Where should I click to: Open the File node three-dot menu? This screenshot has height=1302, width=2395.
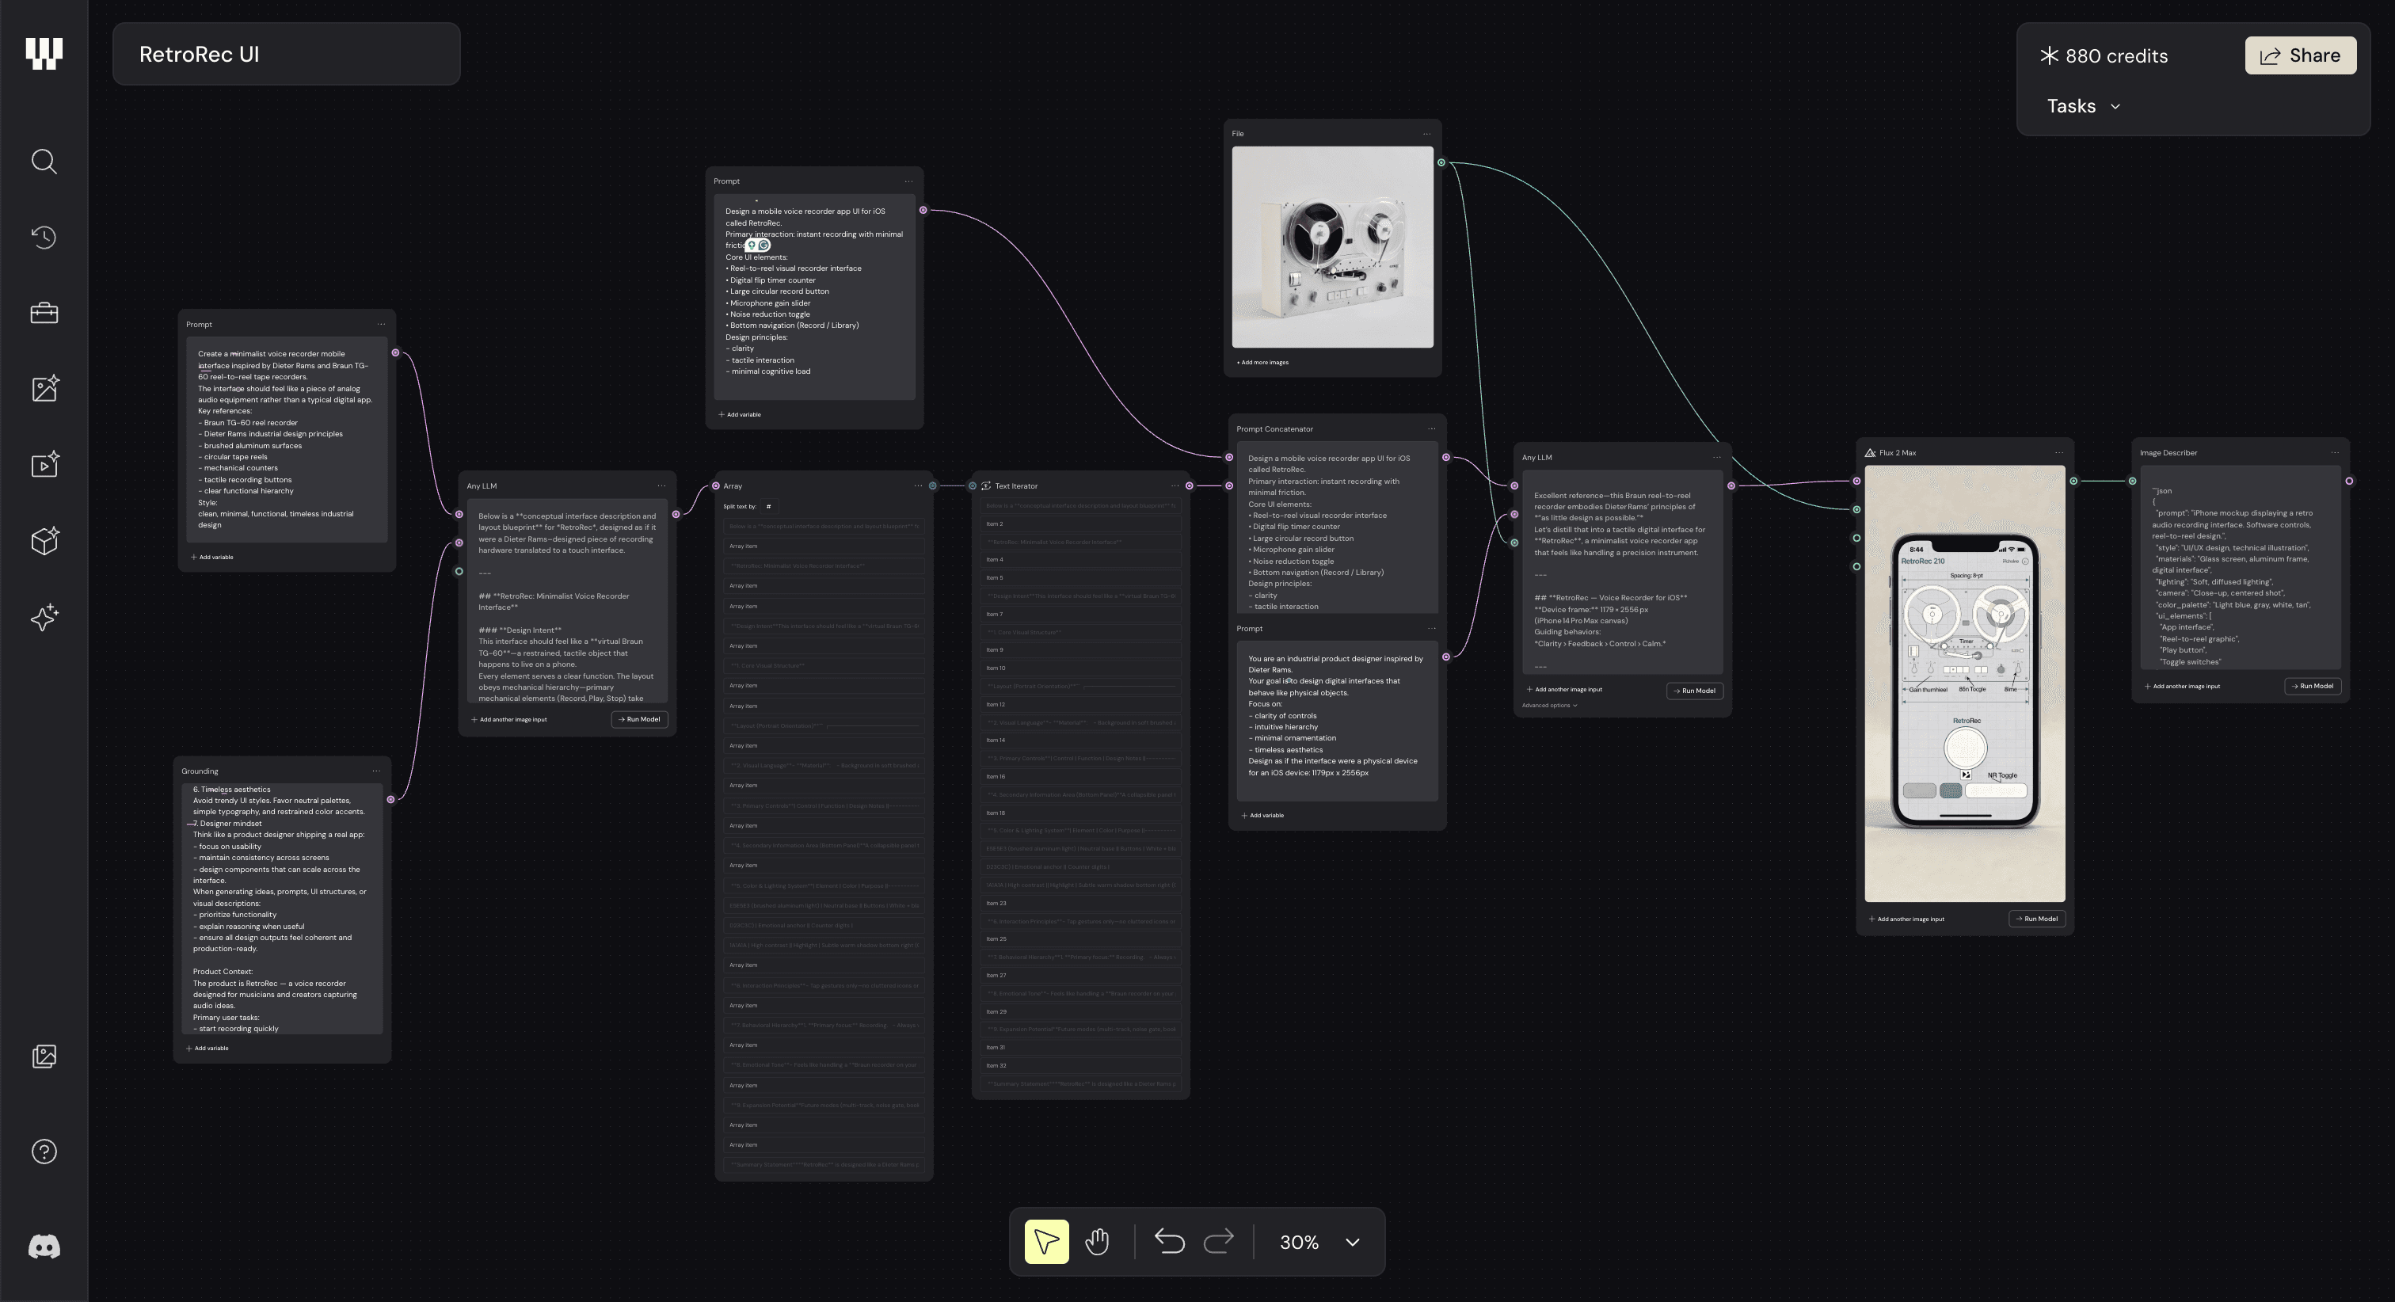tap(1427, 134)
